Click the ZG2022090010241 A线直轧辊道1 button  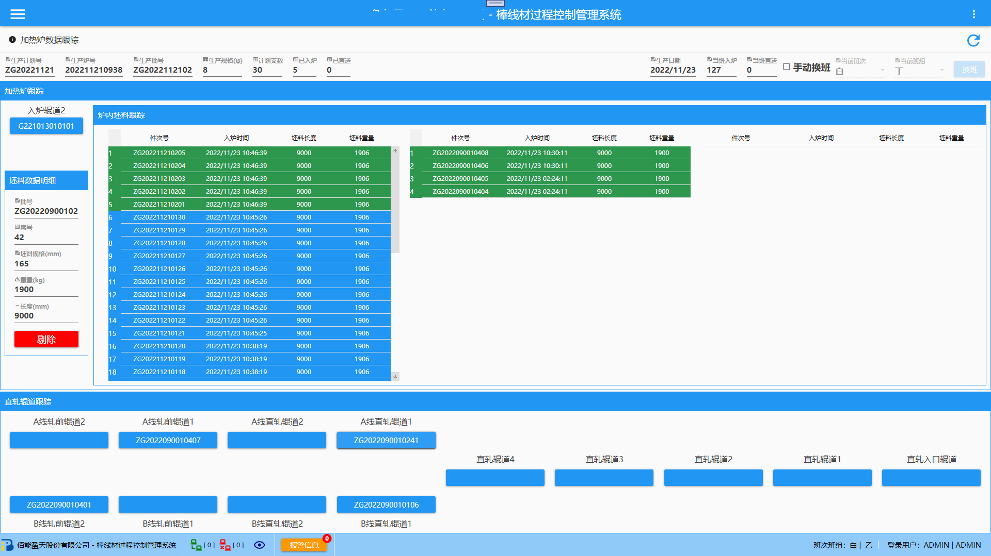[x=386, y=440]
